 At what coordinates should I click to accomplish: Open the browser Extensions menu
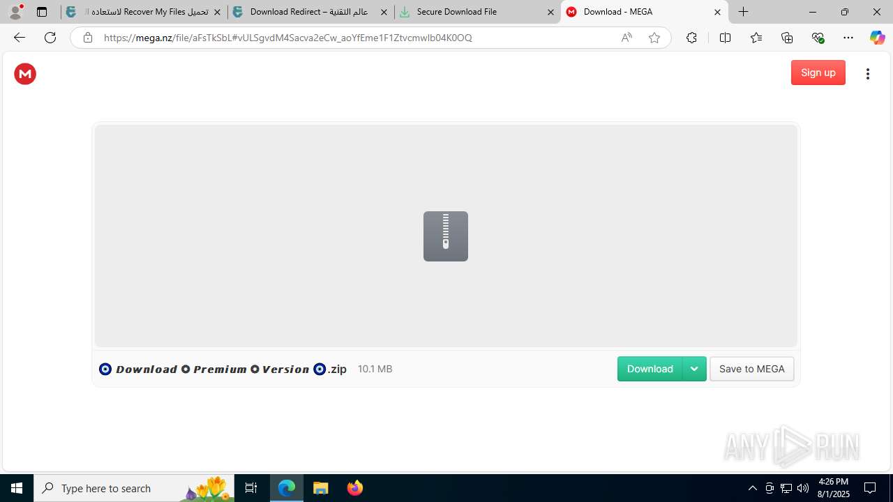point(691,38)
